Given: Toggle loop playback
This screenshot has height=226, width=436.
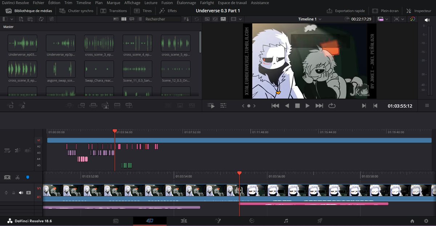Looking at the screenshot, I should 332,106.
